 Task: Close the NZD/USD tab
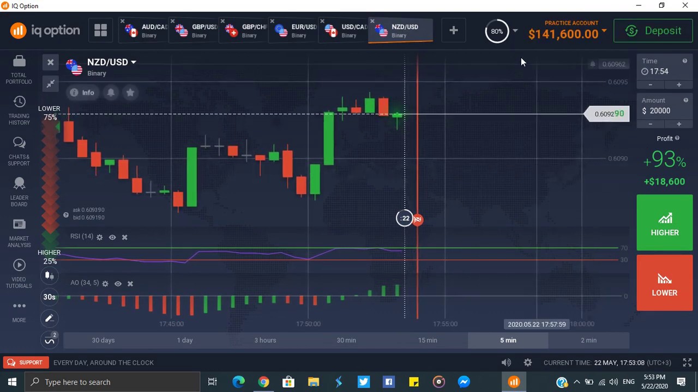point(372,22)
